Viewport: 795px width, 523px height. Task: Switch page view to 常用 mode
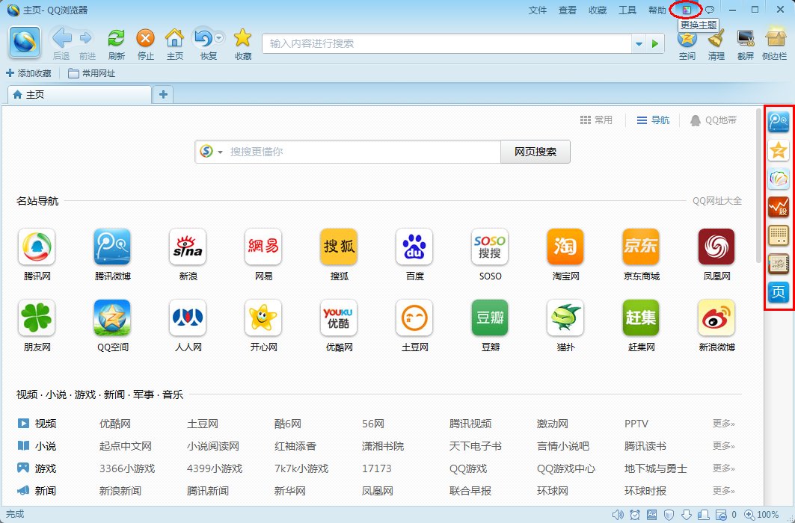click(x=597, y=120)
